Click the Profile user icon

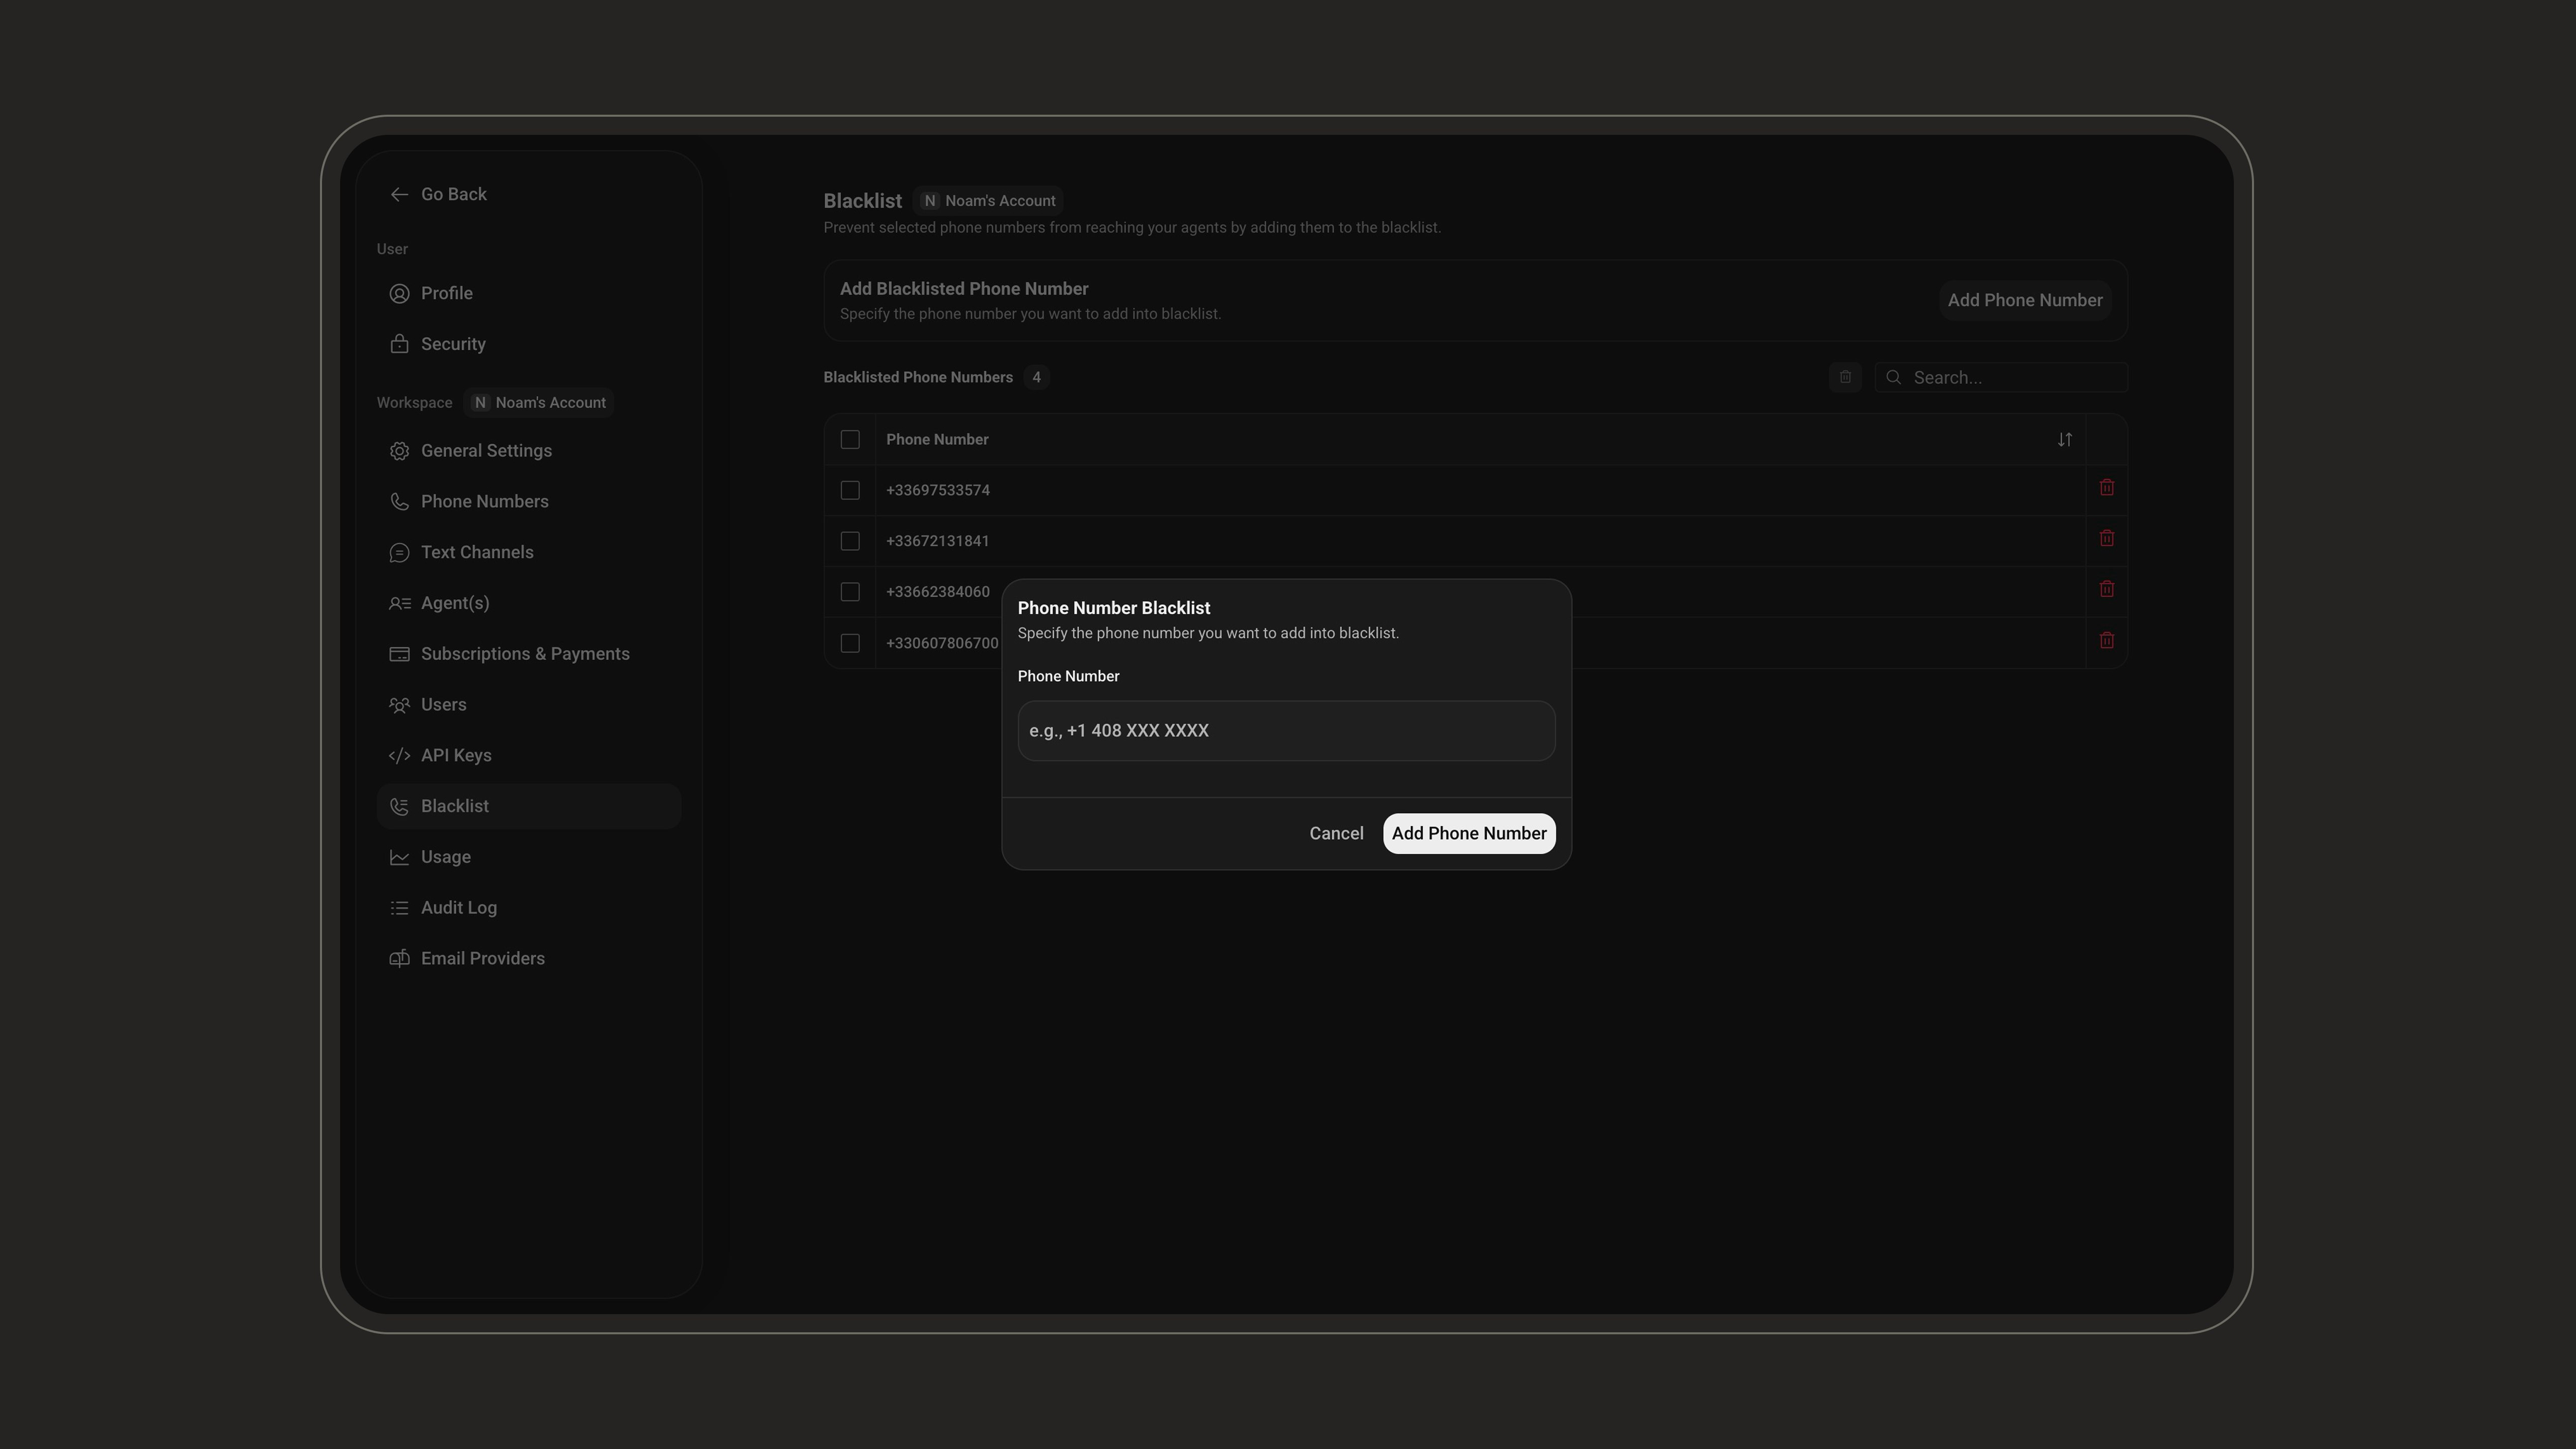click(399, 293)
